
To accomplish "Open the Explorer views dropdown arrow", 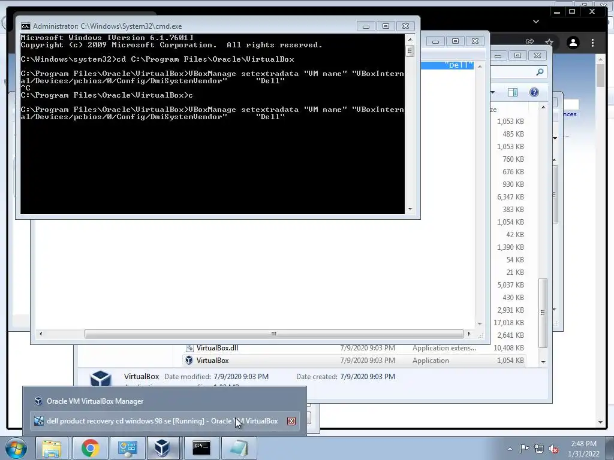I will 493,92.
